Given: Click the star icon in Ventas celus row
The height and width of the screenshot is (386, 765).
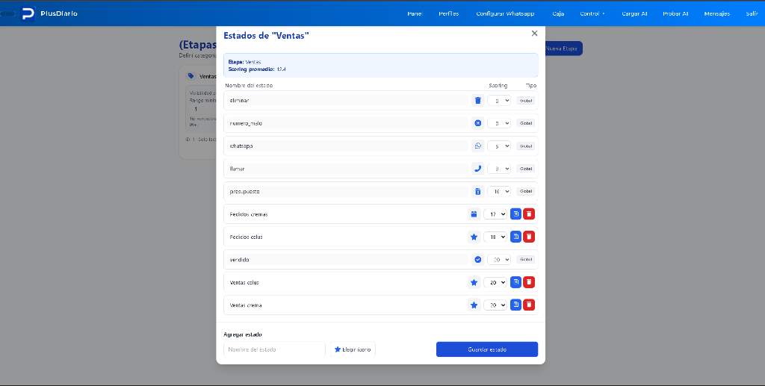Looking at the screenshot, I should pos(474,282).
